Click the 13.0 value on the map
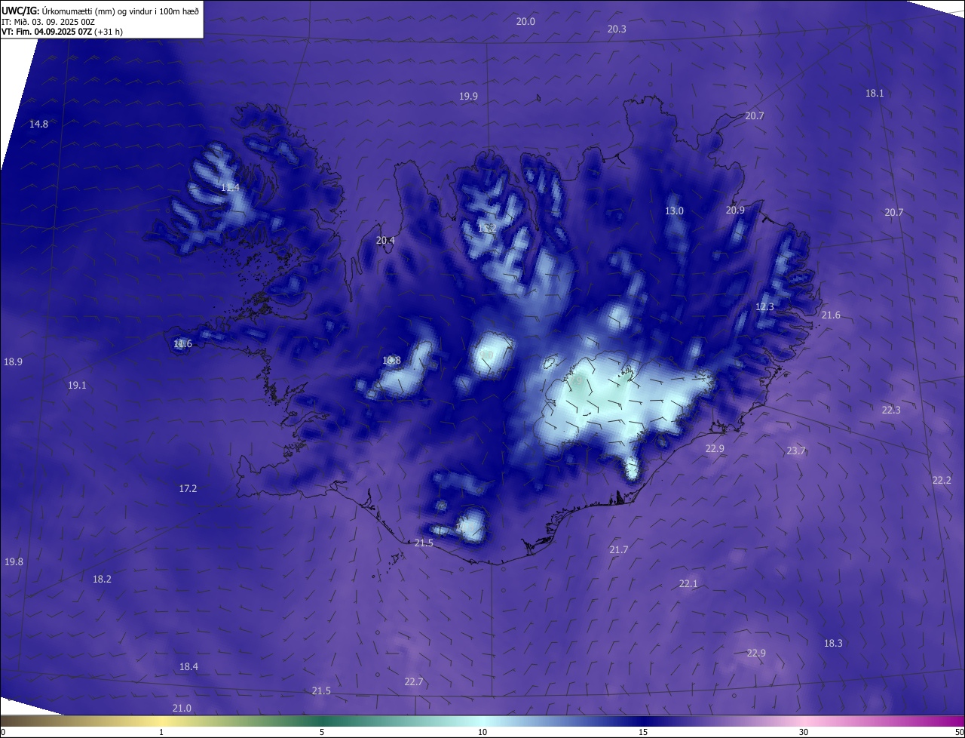This screenshot has height=738, width=965. coord(674,211)
